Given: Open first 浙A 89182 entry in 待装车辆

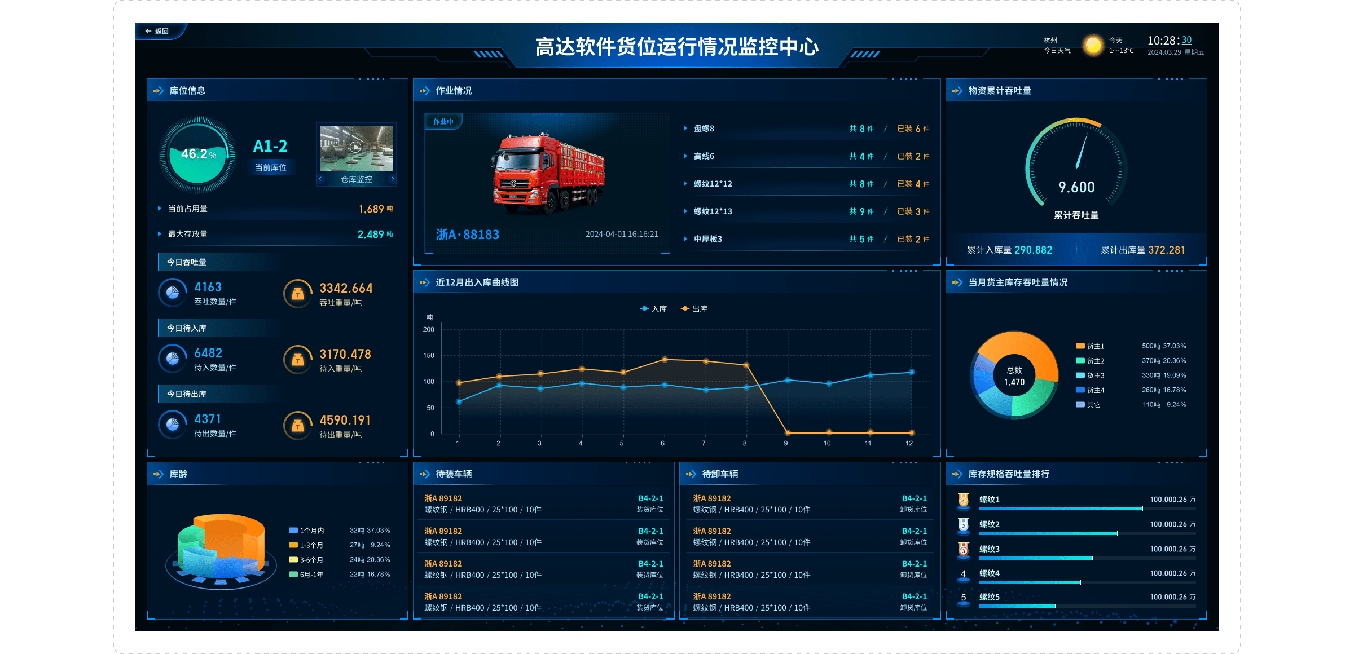Looking at the screenshot, I should pos(443,498).
